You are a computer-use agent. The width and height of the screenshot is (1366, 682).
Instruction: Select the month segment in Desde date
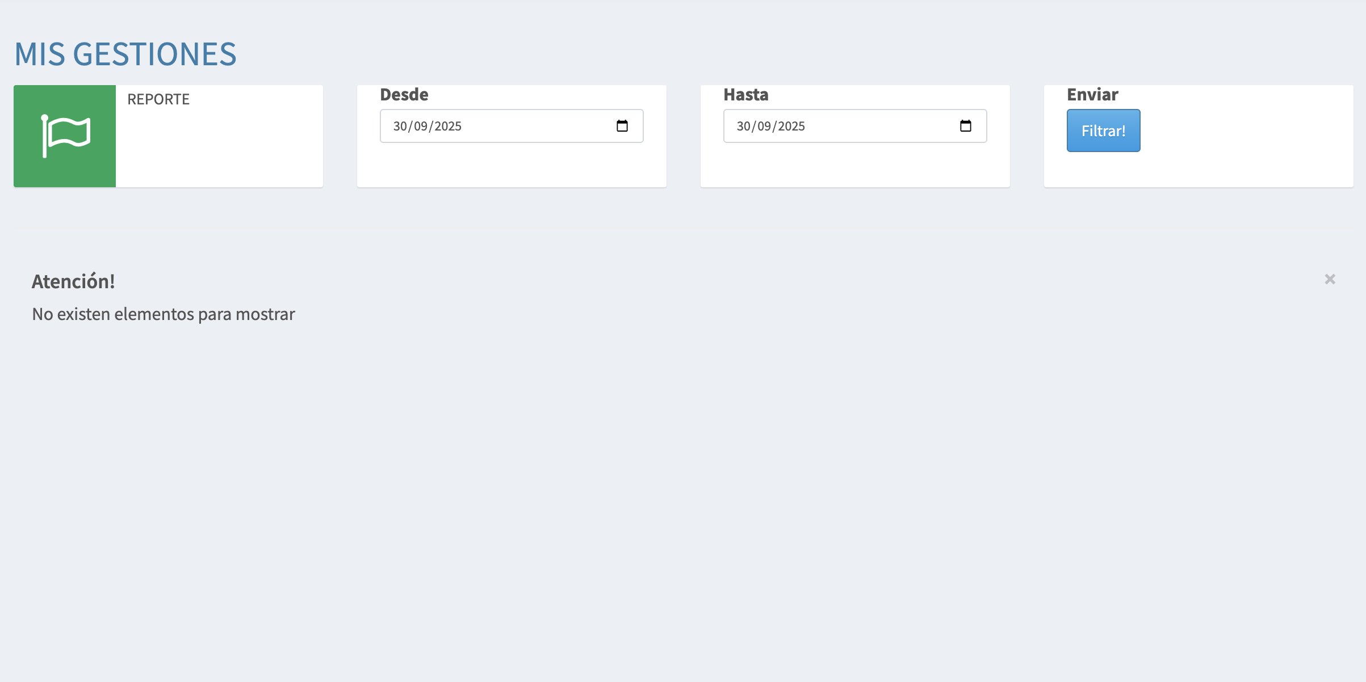coord(421,126)
